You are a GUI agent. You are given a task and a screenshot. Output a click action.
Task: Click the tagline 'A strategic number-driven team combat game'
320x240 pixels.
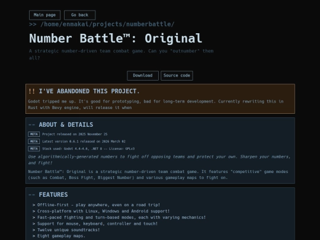[x=121, y=55]
